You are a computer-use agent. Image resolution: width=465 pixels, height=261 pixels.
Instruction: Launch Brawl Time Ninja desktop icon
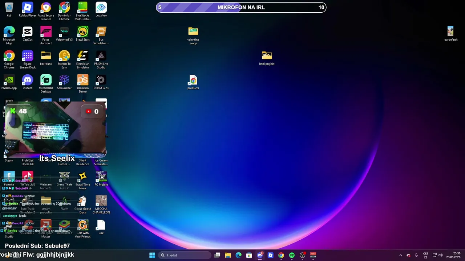(x=82, y=181)
